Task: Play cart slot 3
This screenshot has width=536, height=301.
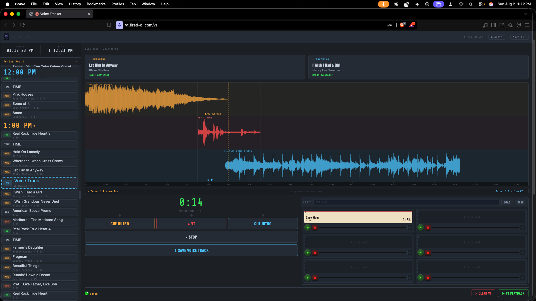Action: (307, 253)
